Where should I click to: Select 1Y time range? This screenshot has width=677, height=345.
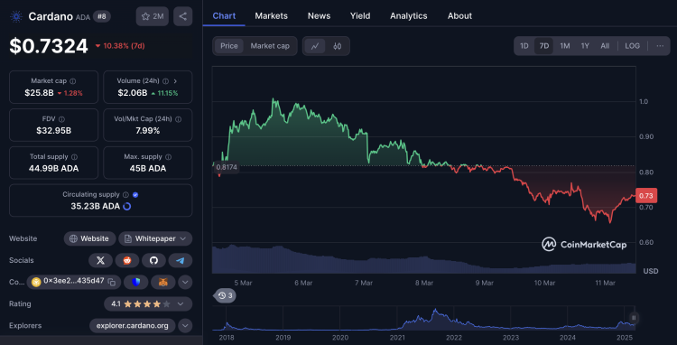(x=585, y=46)
